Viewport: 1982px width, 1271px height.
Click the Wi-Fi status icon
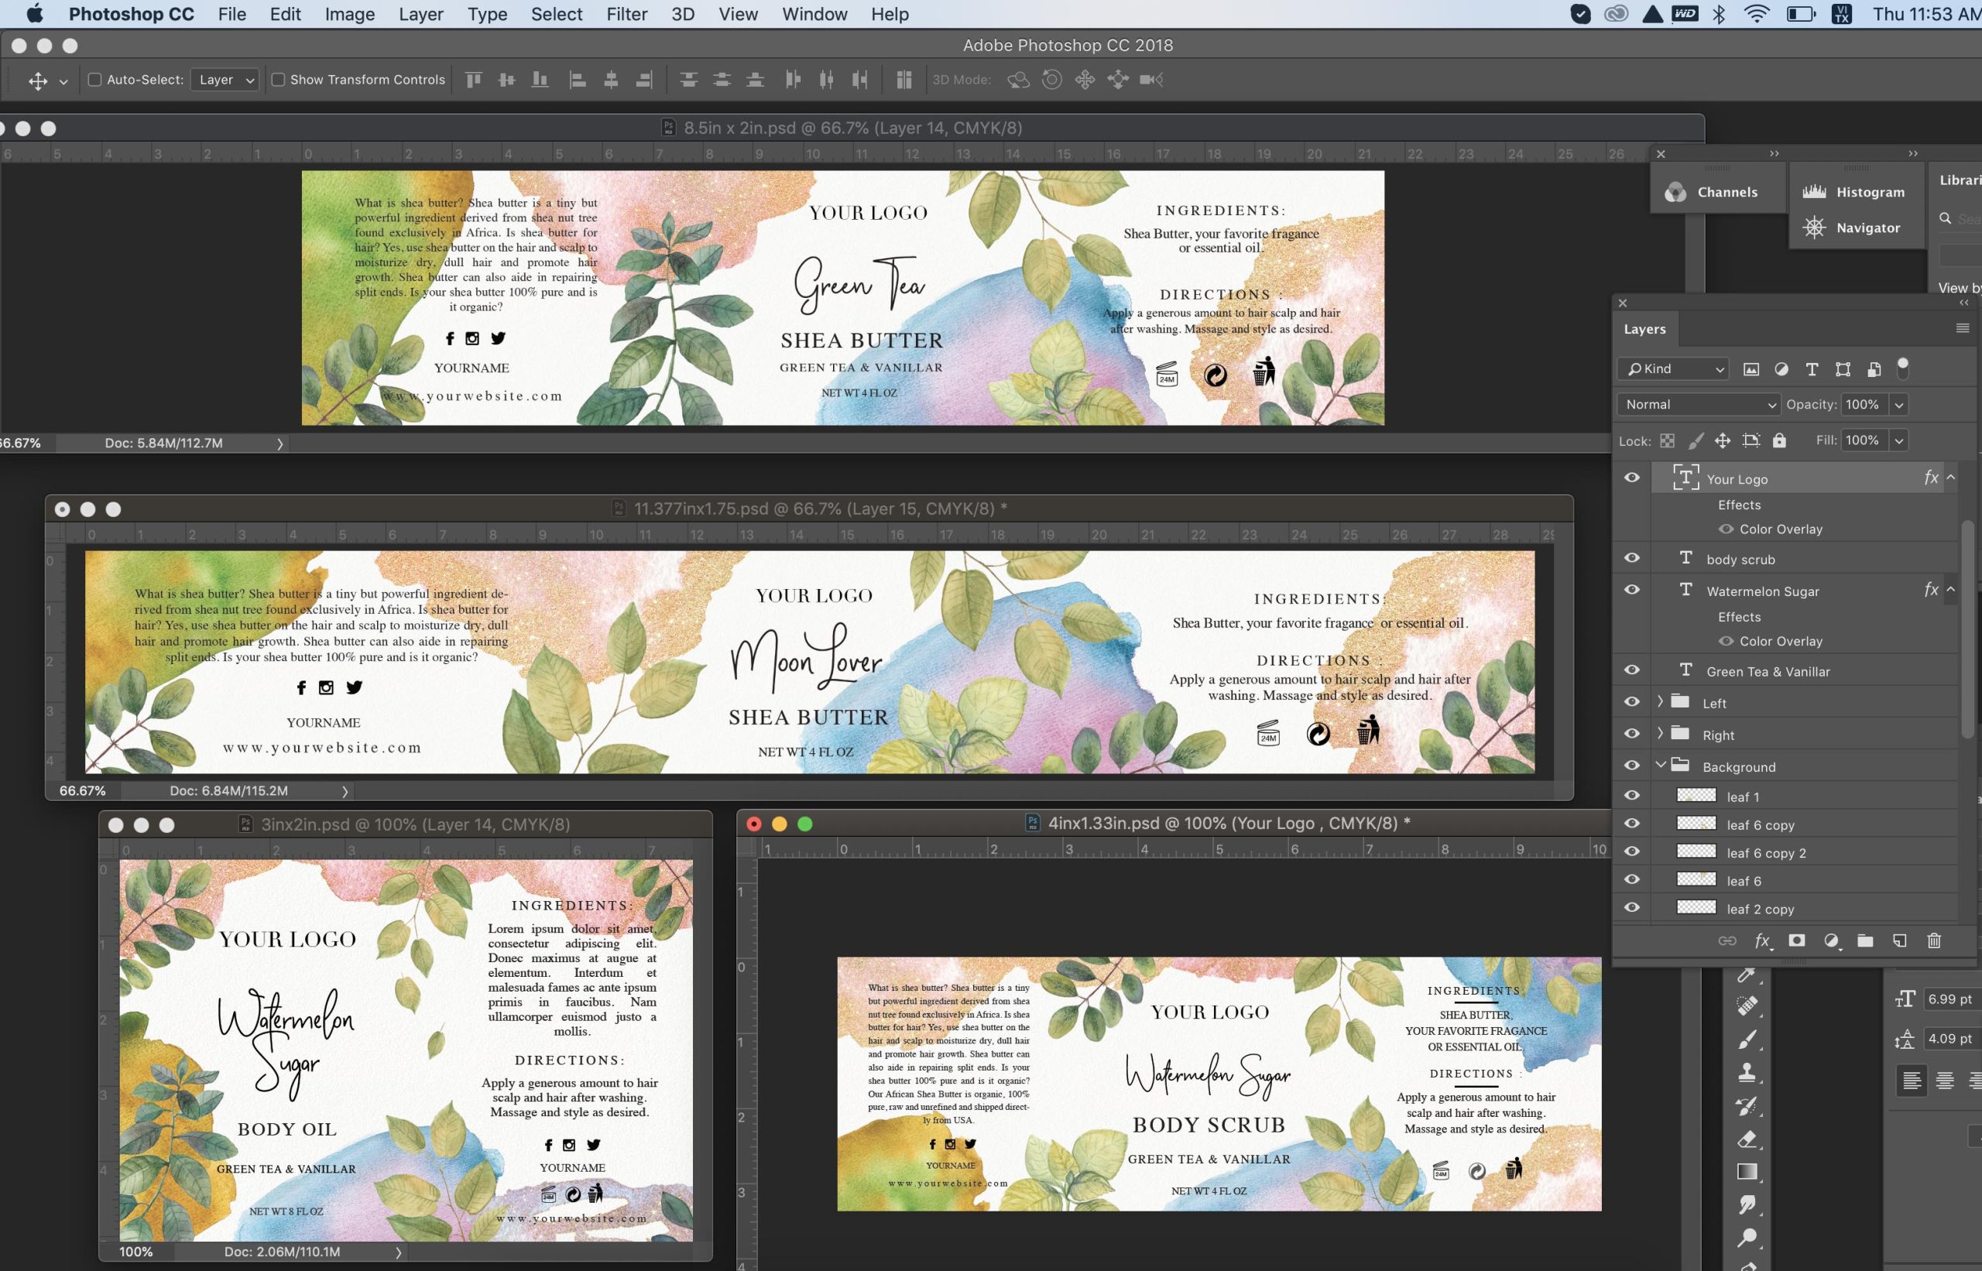(1757, 14)
